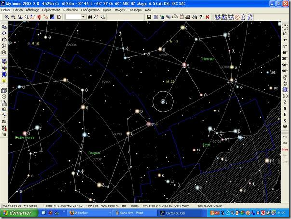Click the binoculars search icon

click(90, 17)
